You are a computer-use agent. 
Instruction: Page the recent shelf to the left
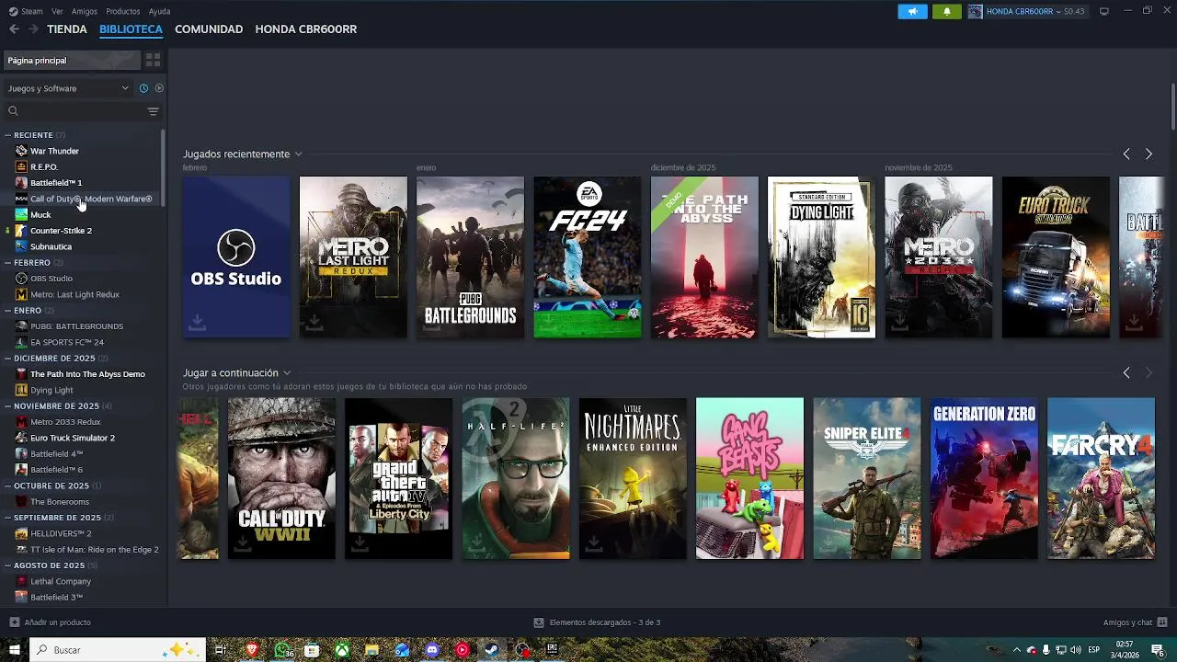click(x=1126, y=154)
